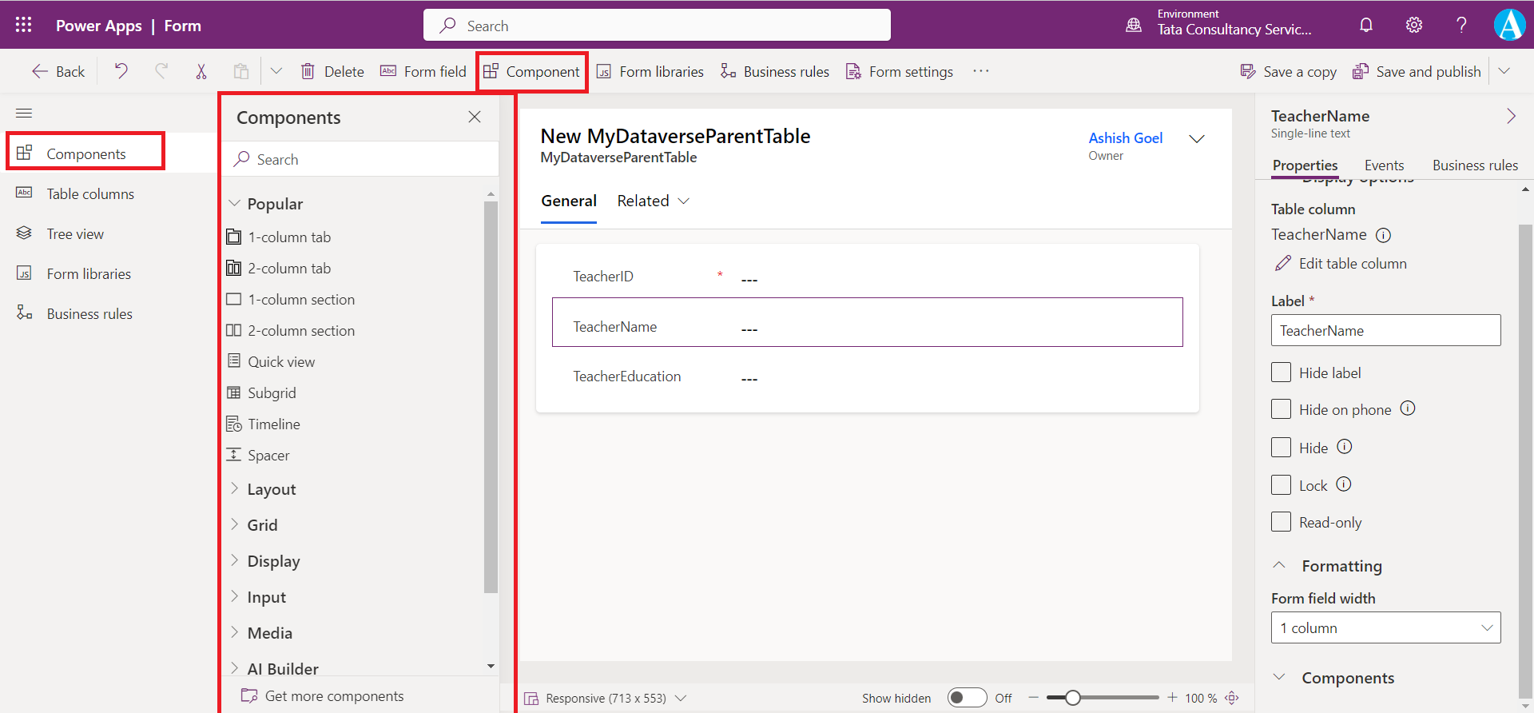
Task: Click the Undo icon in the toolbar
Action: click(121, 71)
